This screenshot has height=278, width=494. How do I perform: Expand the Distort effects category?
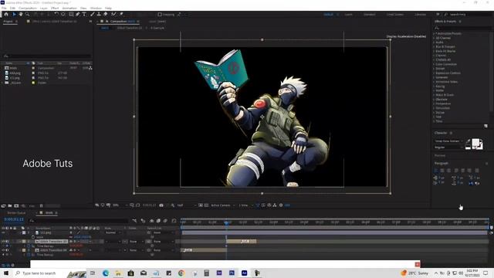[x=434, y=69]
